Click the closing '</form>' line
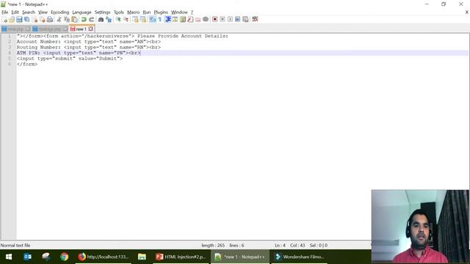 pyautogui.click(x=27, y=64)
